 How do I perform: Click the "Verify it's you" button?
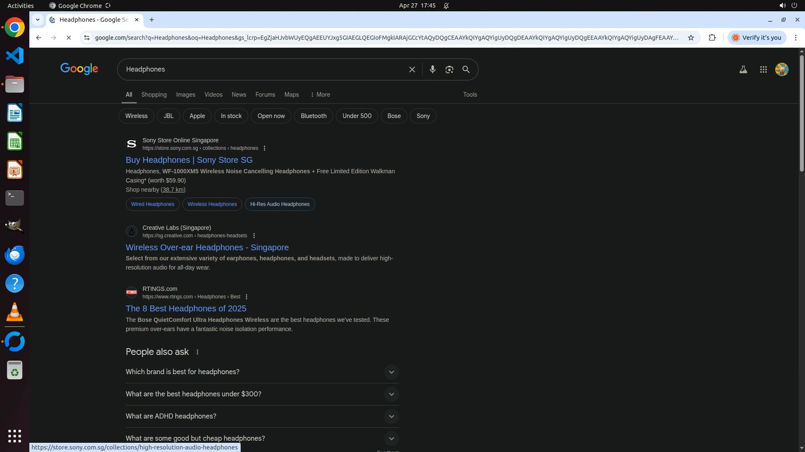coord(757,38)
